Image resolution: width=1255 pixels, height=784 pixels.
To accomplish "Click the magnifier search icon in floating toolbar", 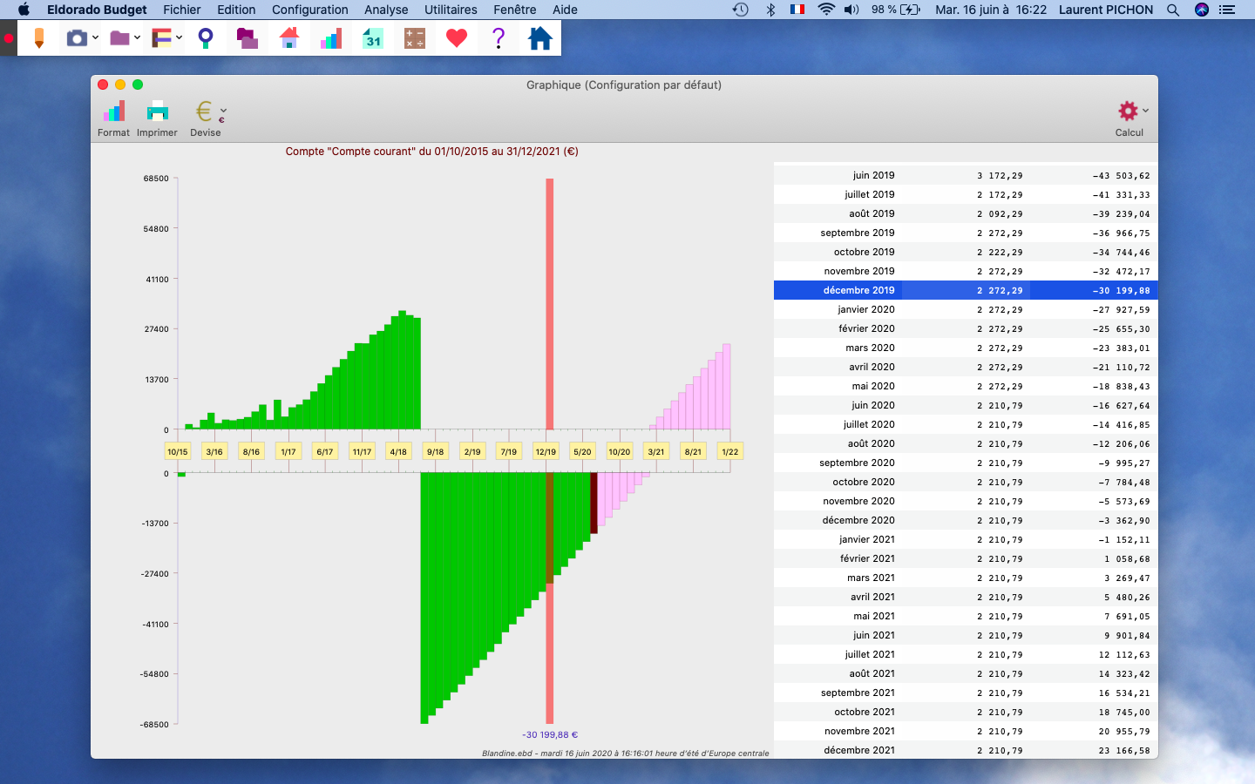I will pos(206,38).
